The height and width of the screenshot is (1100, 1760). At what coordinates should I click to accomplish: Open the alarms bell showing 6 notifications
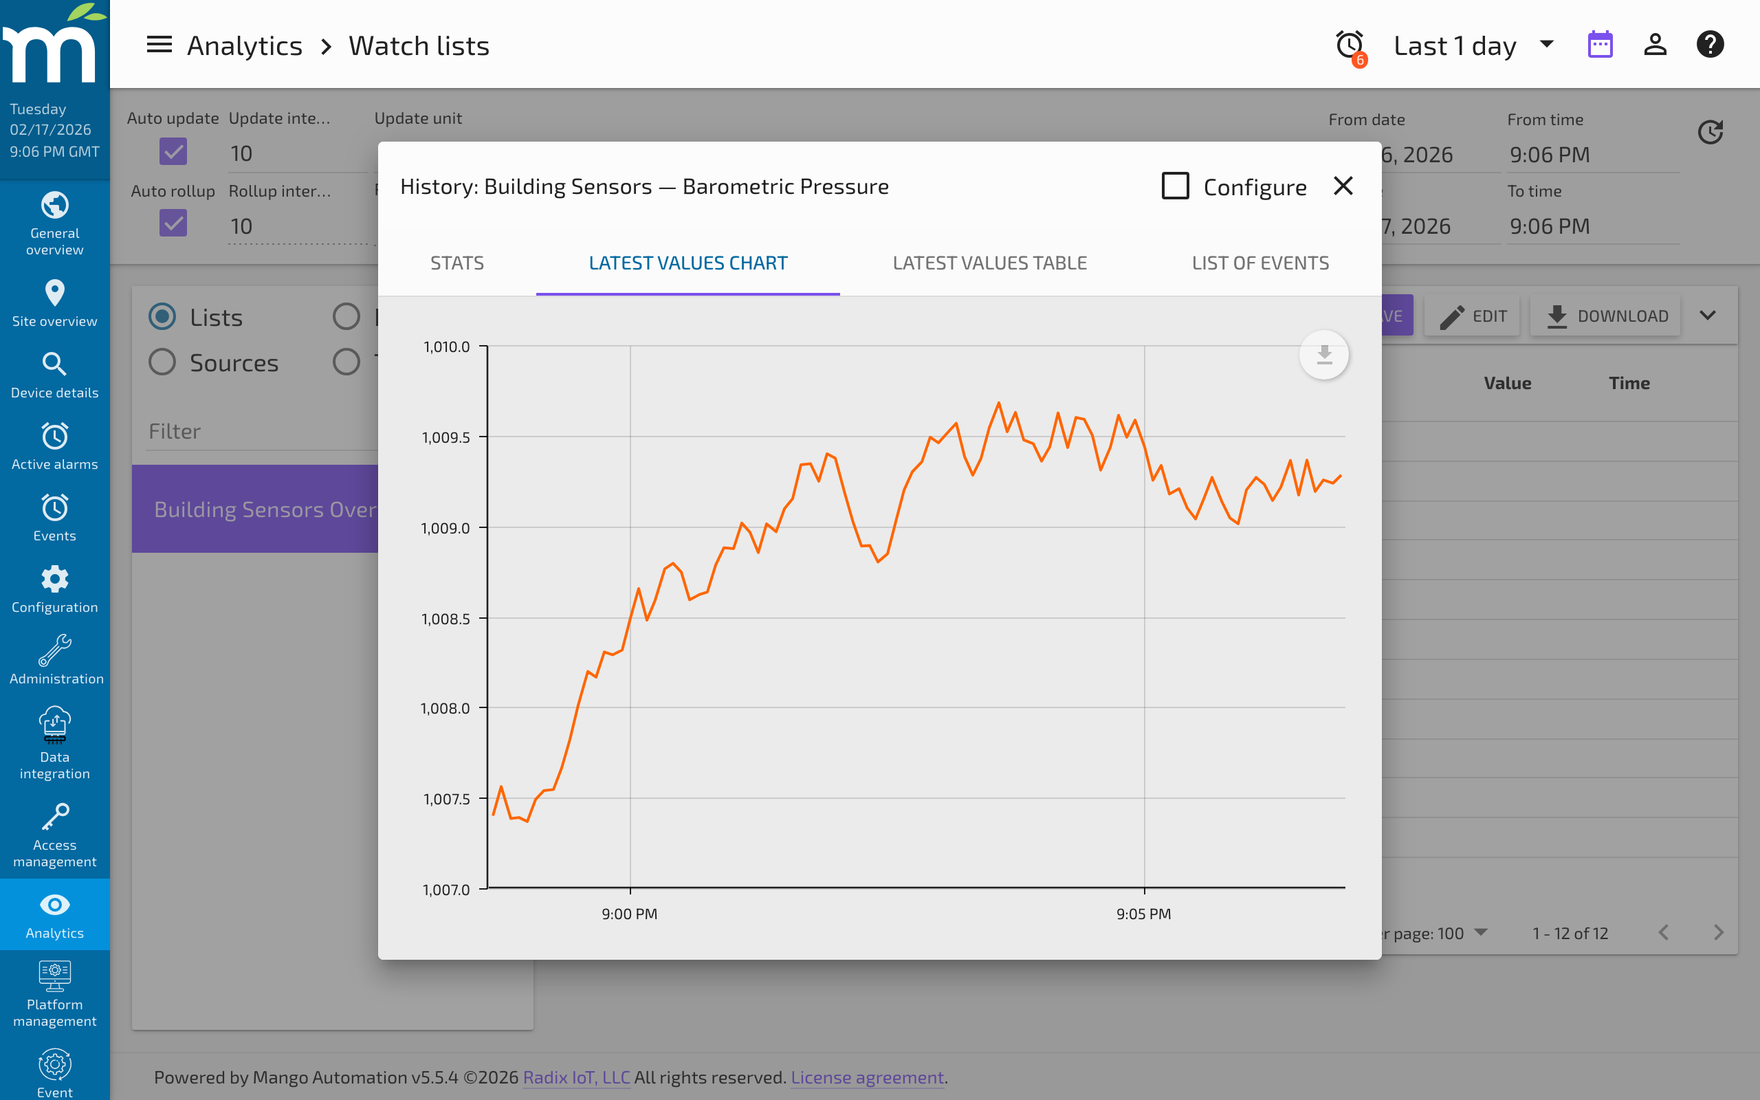[x=1349, y=45]
